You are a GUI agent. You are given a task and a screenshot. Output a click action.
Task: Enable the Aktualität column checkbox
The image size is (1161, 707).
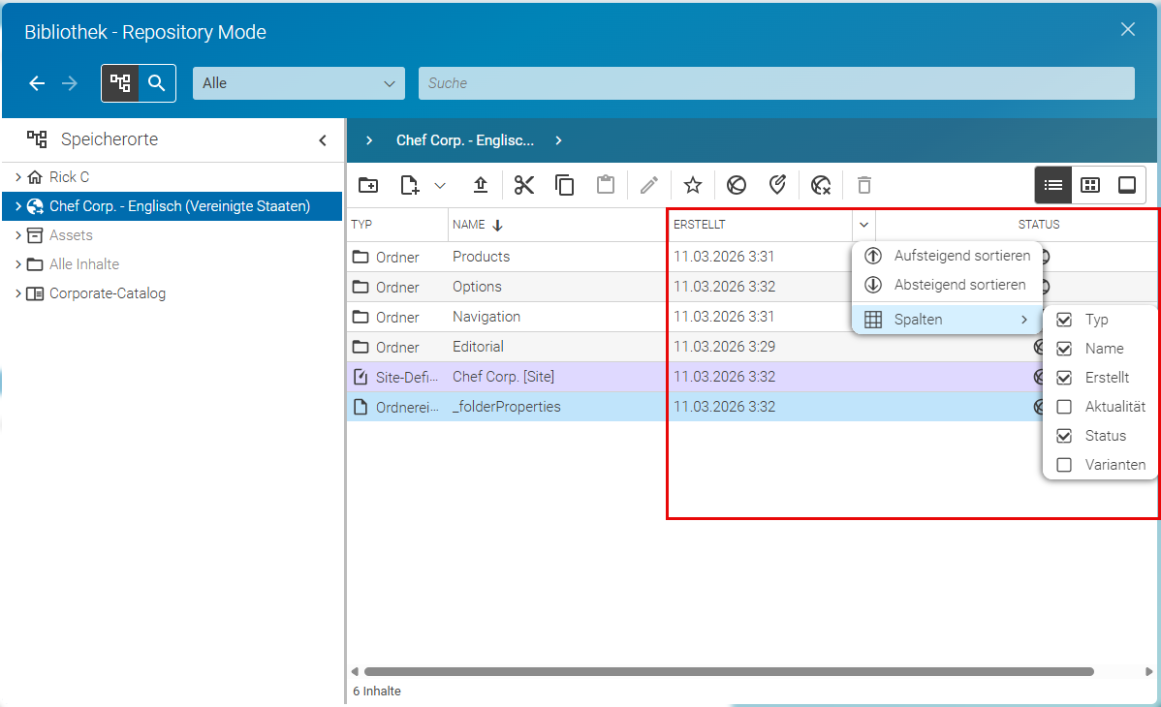click(x=1064, y=407)
